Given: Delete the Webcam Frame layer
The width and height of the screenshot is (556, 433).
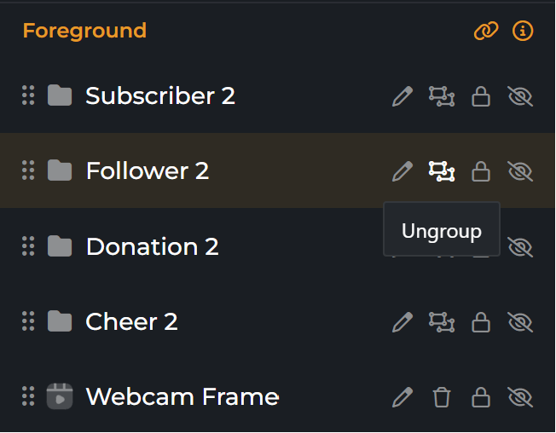Looking at the screenshot, I should point(441,396).
